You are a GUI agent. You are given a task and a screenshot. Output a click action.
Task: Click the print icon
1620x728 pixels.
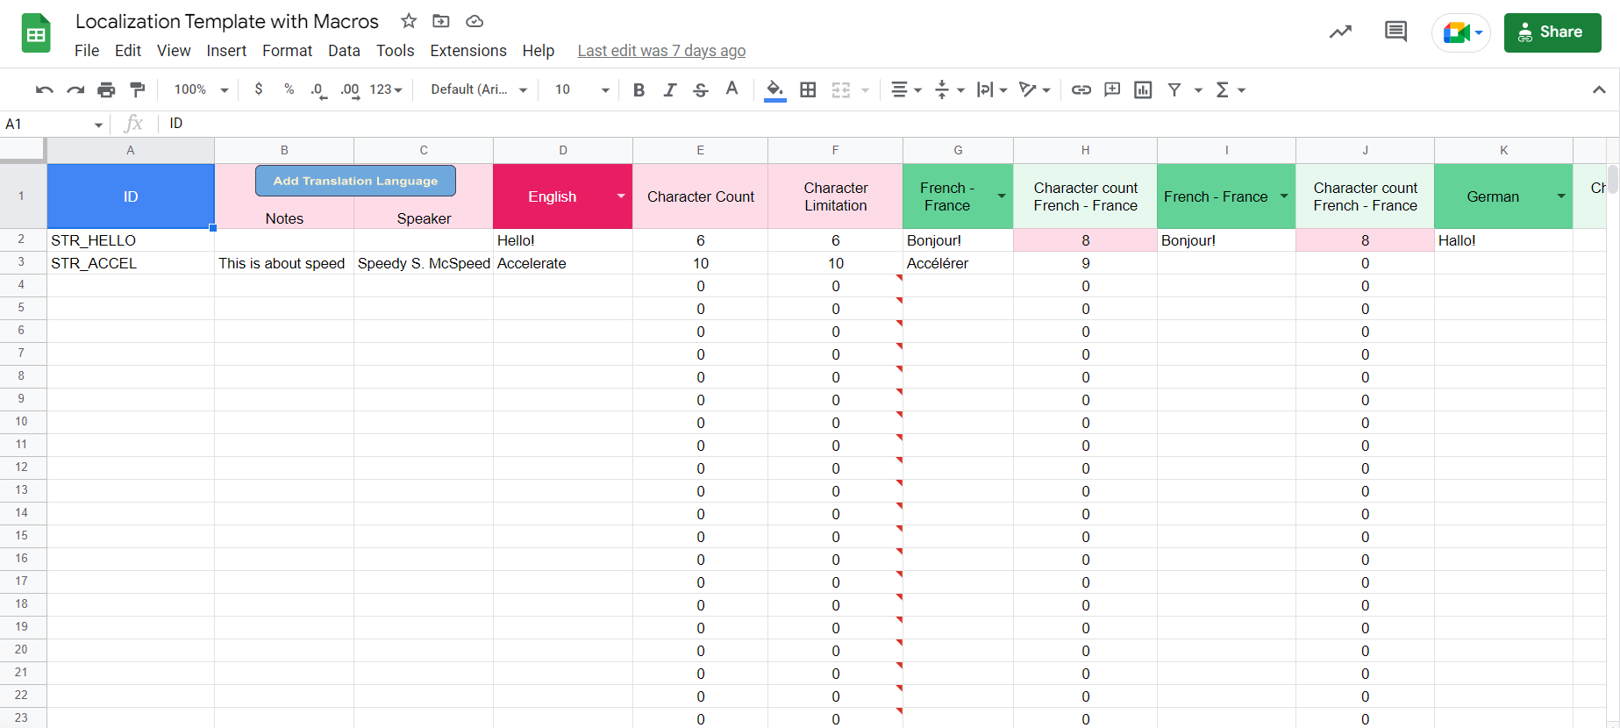[106, 89]
